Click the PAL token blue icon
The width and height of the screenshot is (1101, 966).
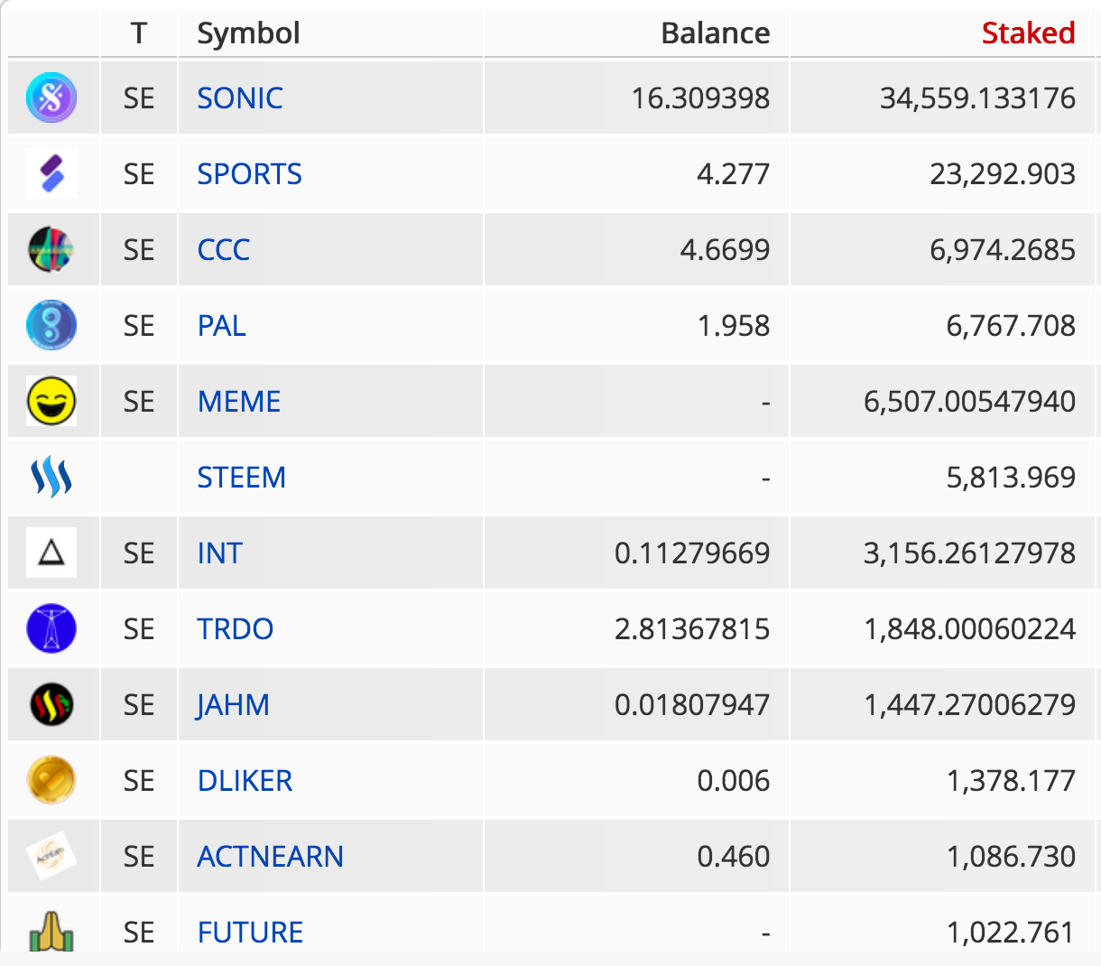pos(51,325)
